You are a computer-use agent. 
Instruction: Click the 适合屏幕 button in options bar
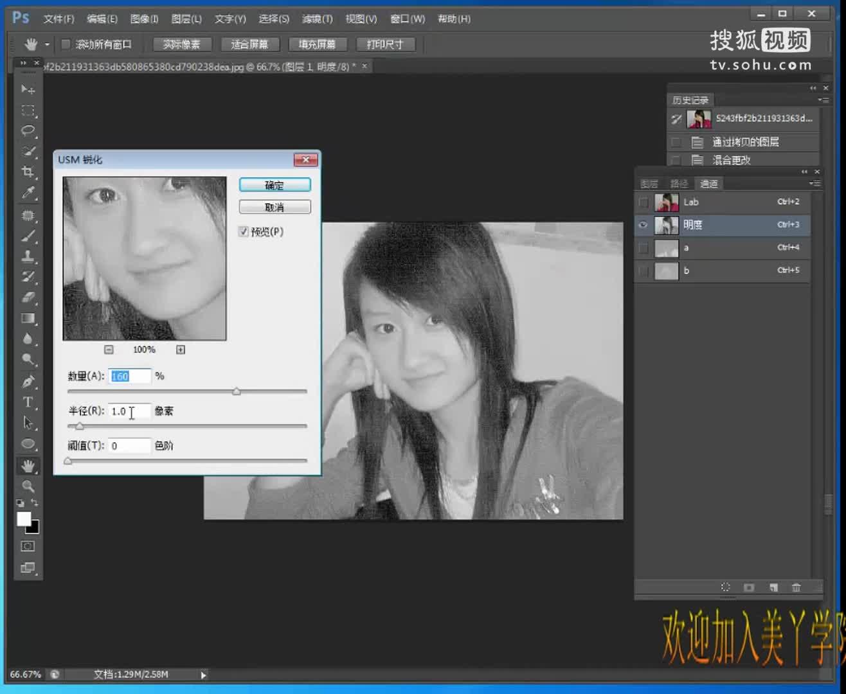click(x=250, y=44)
